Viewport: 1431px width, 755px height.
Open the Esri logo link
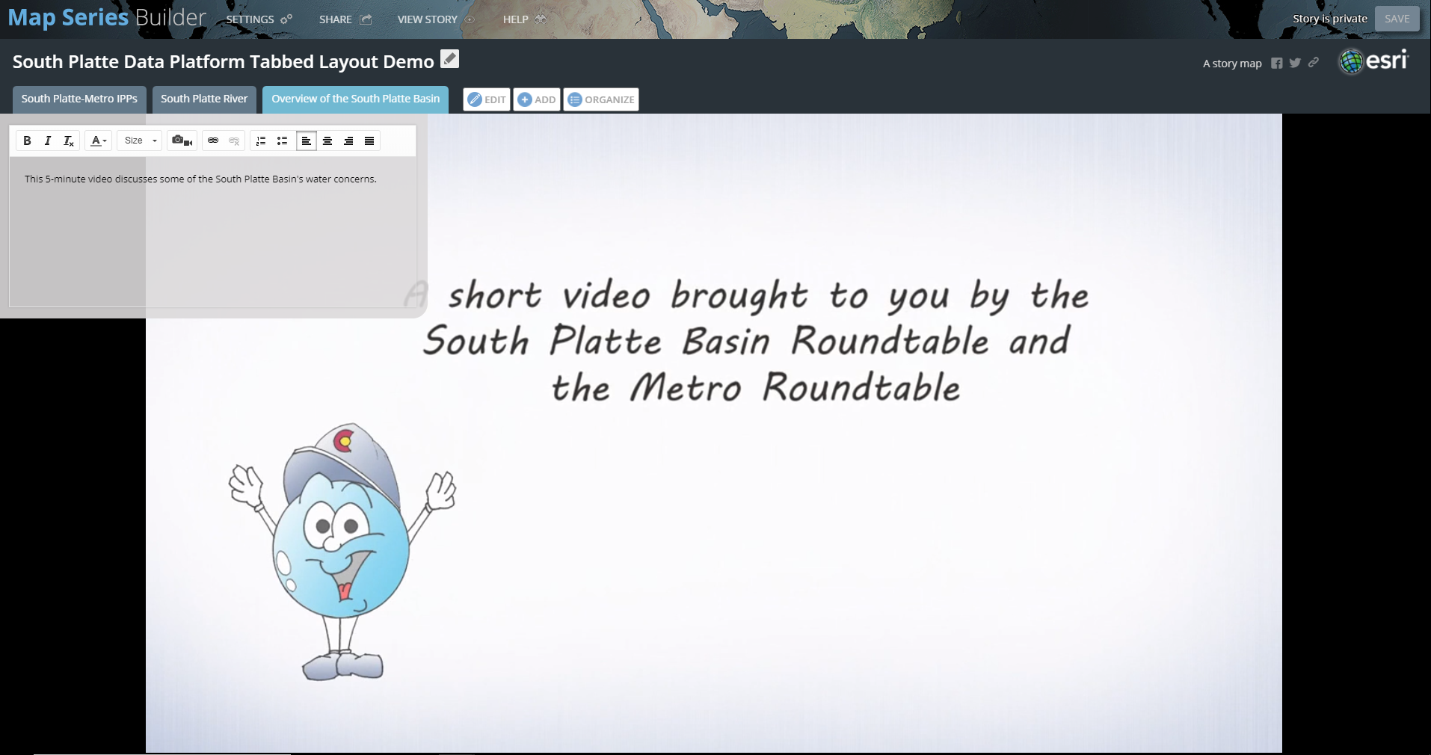point(1374,61)
